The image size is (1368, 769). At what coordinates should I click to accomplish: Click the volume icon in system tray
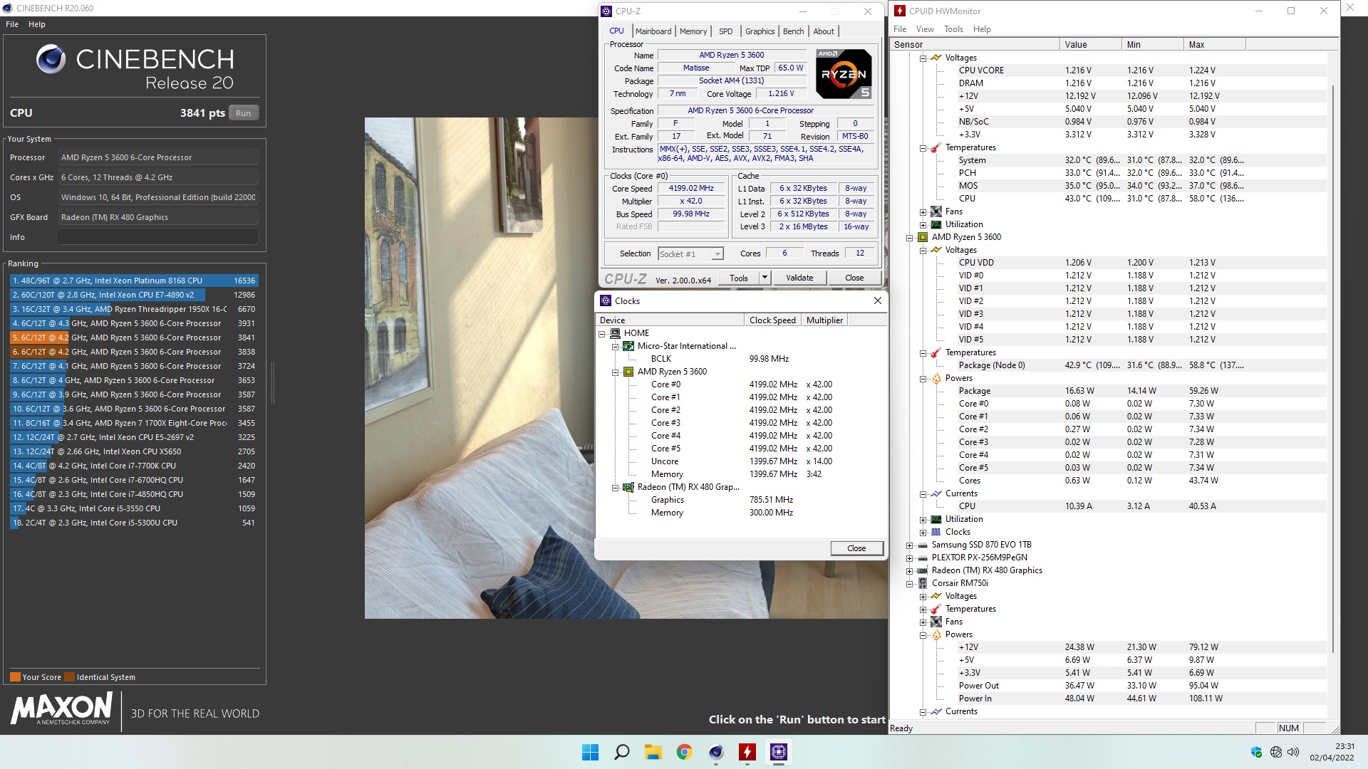[1293, 752]
